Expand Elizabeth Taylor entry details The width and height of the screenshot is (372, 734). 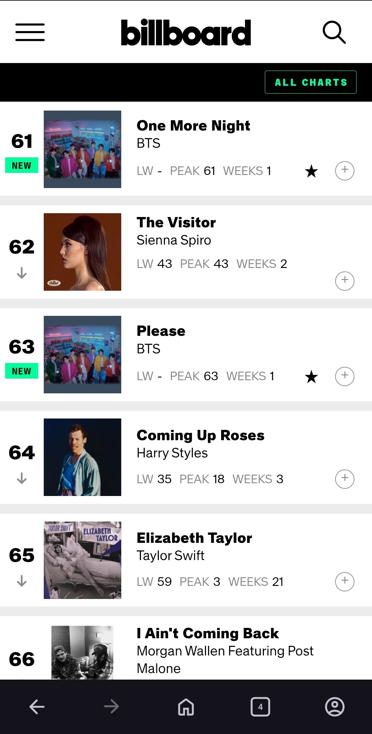pyautogui.click(x=344, y=581)
